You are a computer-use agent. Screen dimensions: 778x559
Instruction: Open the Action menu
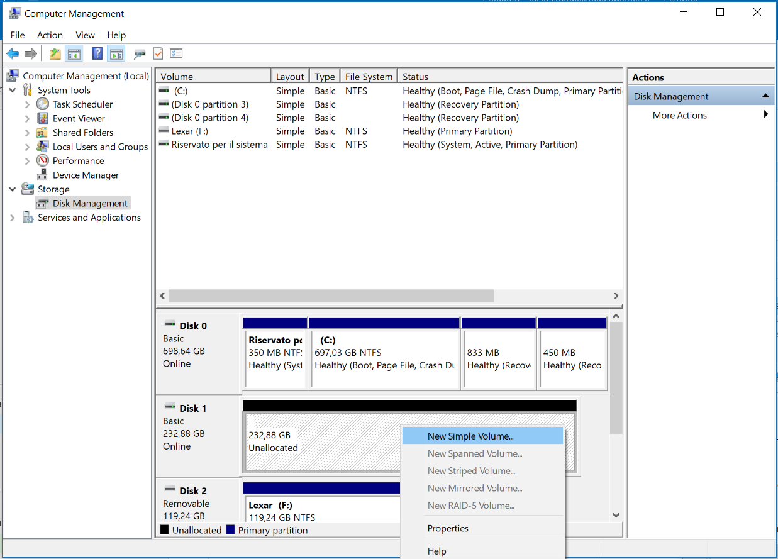[x=50, y=35]
